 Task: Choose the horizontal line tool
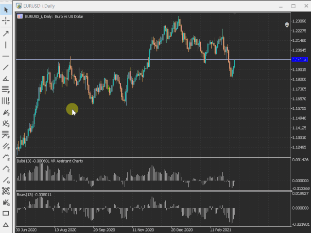[x=6, y=56]
